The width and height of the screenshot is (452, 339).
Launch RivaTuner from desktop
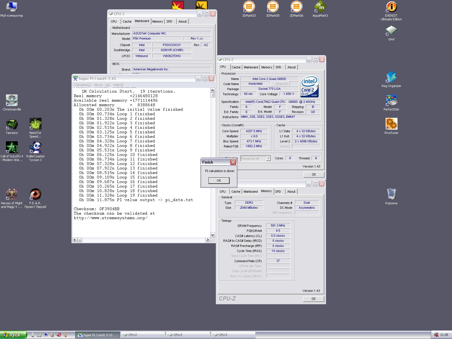tap(391, 126)
